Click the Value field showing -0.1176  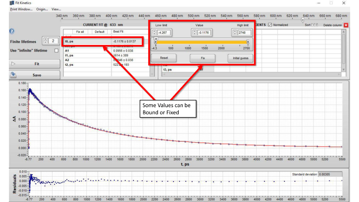[x=204, y=33]
